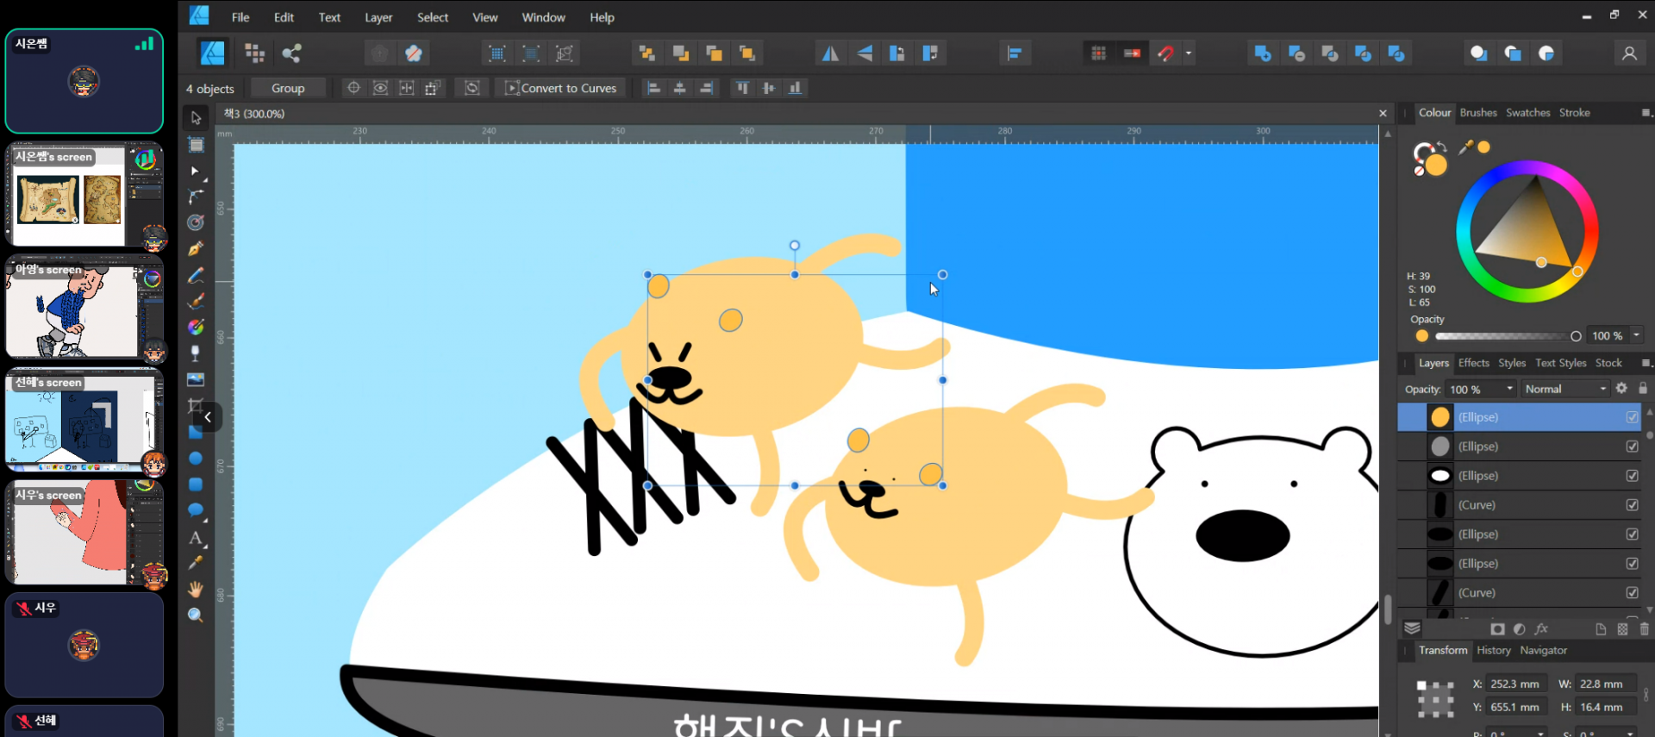Apply the boolean Subtract operation
This screenshot has height=737, width=1655.
point(1296,53)
